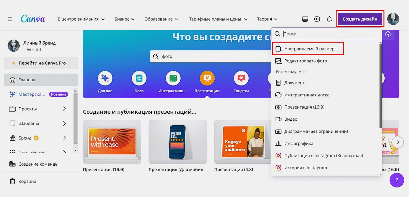The width and height of the screenshot is (409, 197).
Task: Click the Перейти на Canva Pro button
Action: tap(41, 63)
